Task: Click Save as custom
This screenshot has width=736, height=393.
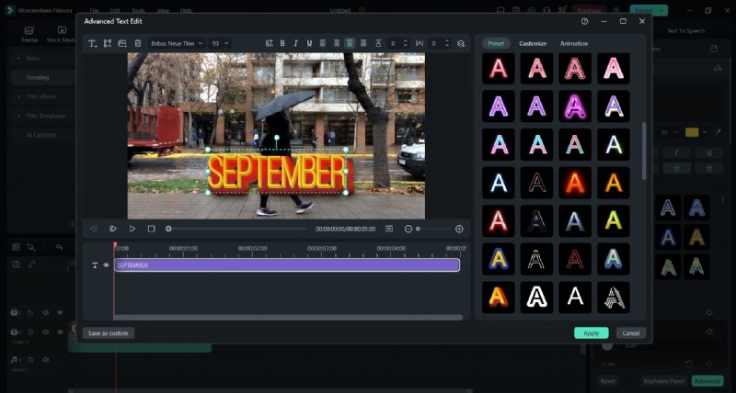Action: point(108,333)
